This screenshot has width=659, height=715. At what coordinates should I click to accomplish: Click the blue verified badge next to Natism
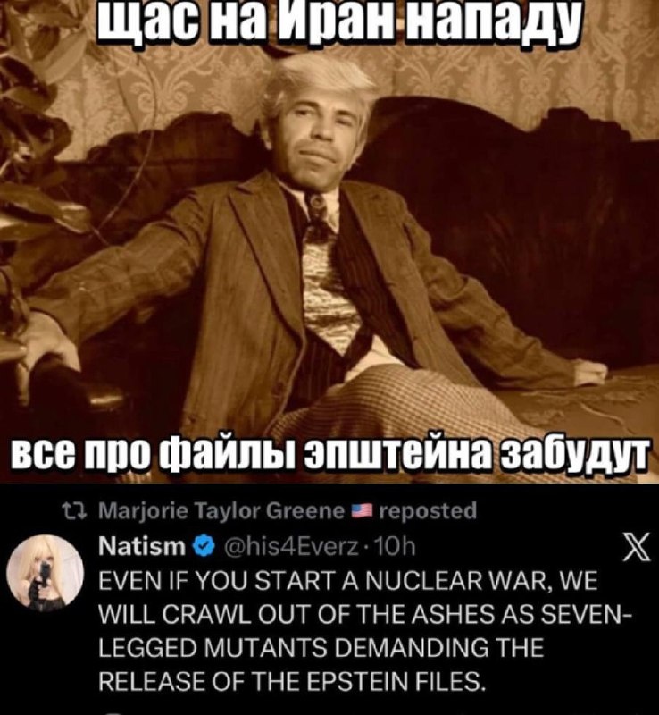(x=204, y=547)
